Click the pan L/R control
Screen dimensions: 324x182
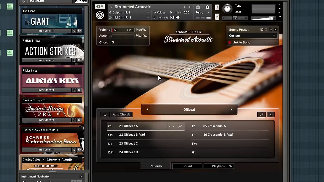tap(235, 18)
